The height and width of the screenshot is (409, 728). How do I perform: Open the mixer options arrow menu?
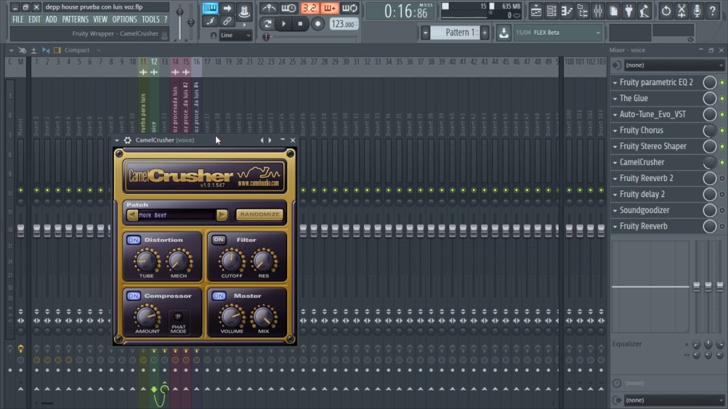(10, 50)
